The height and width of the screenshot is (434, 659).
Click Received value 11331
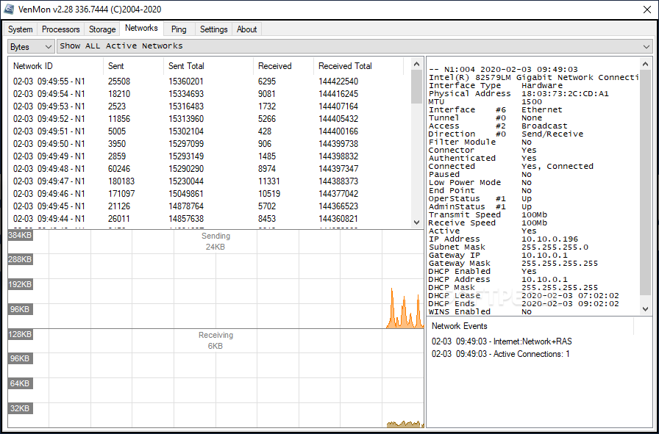[269, 181]
